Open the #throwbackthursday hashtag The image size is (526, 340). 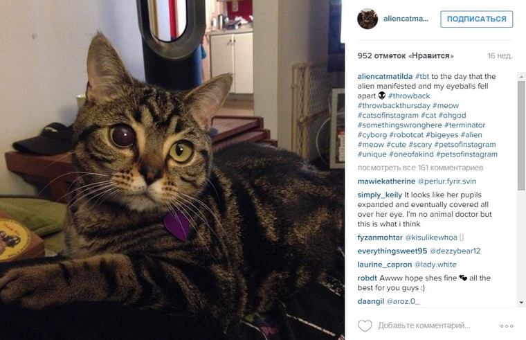click(x=394, y=105)
